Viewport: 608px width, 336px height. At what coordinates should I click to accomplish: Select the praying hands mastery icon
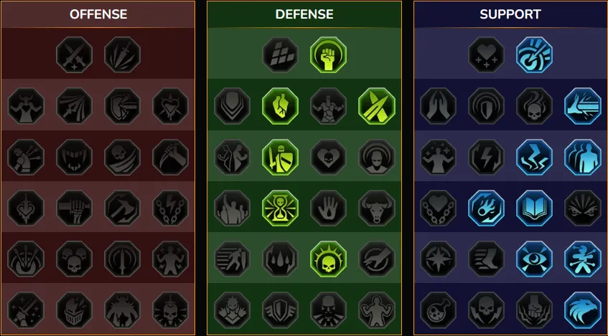tap(438, 106)
